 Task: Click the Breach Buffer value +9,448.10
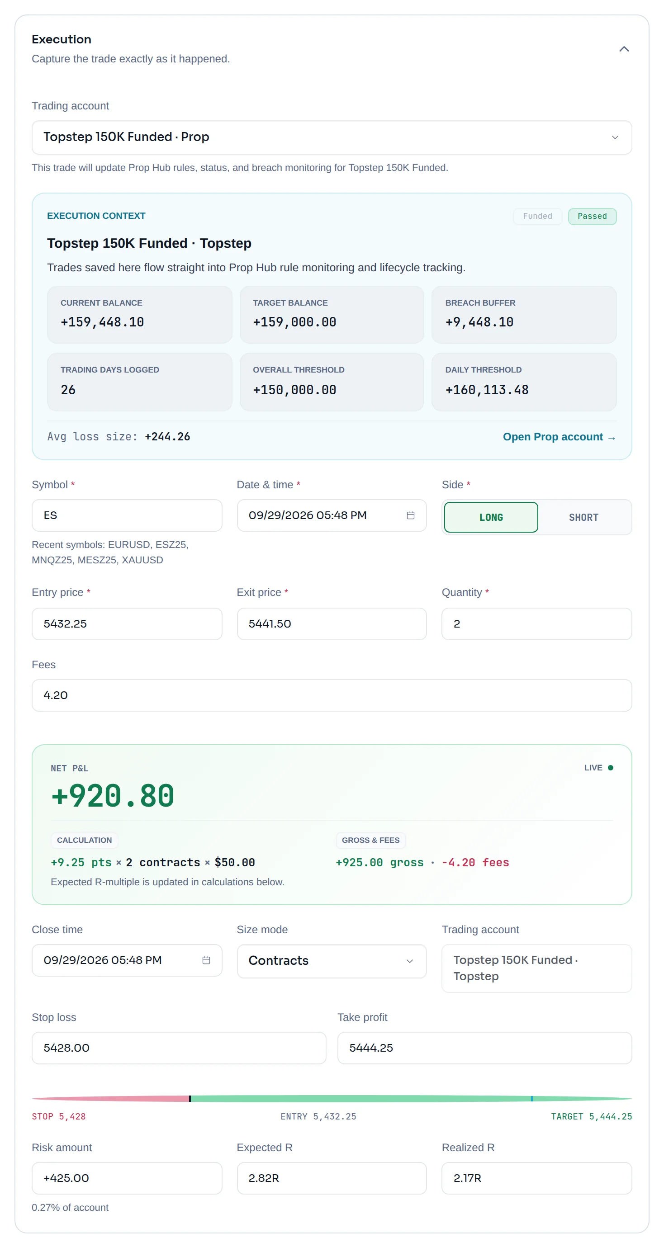(x=479, y=322)
